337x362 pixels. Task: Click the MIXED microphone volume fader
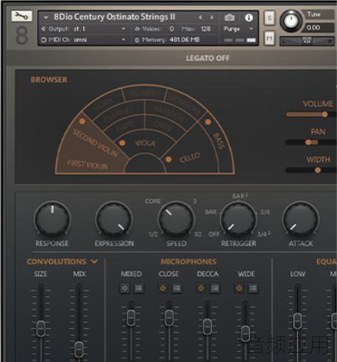[131, 318]
